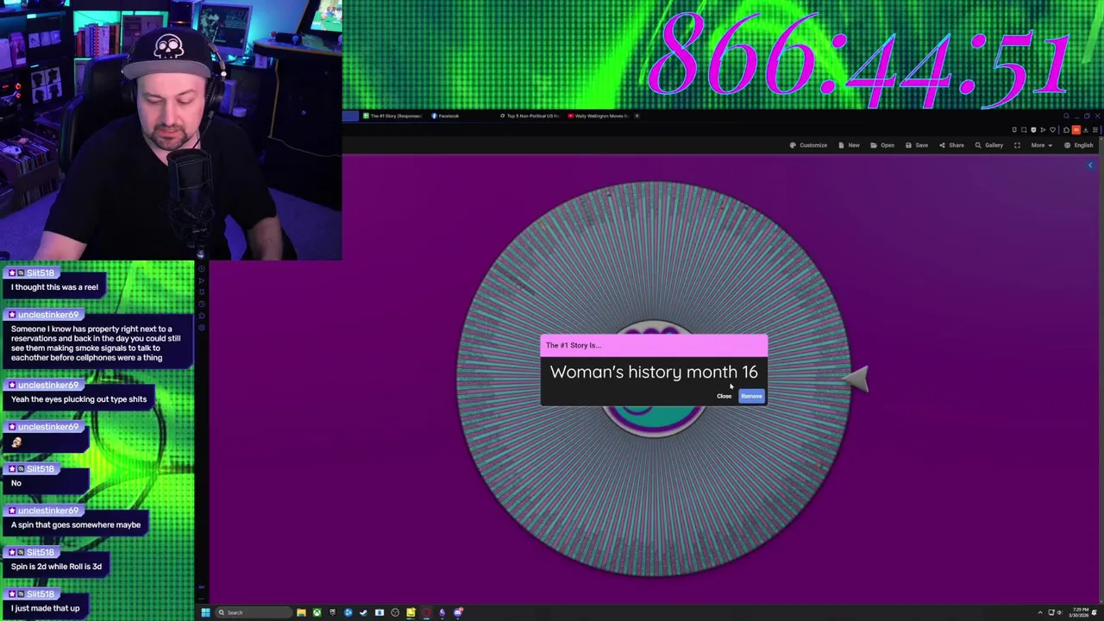This screenshot has width=1104, height=621.
Task: Open the OBS taskbar icon
Action: (395, 612)
